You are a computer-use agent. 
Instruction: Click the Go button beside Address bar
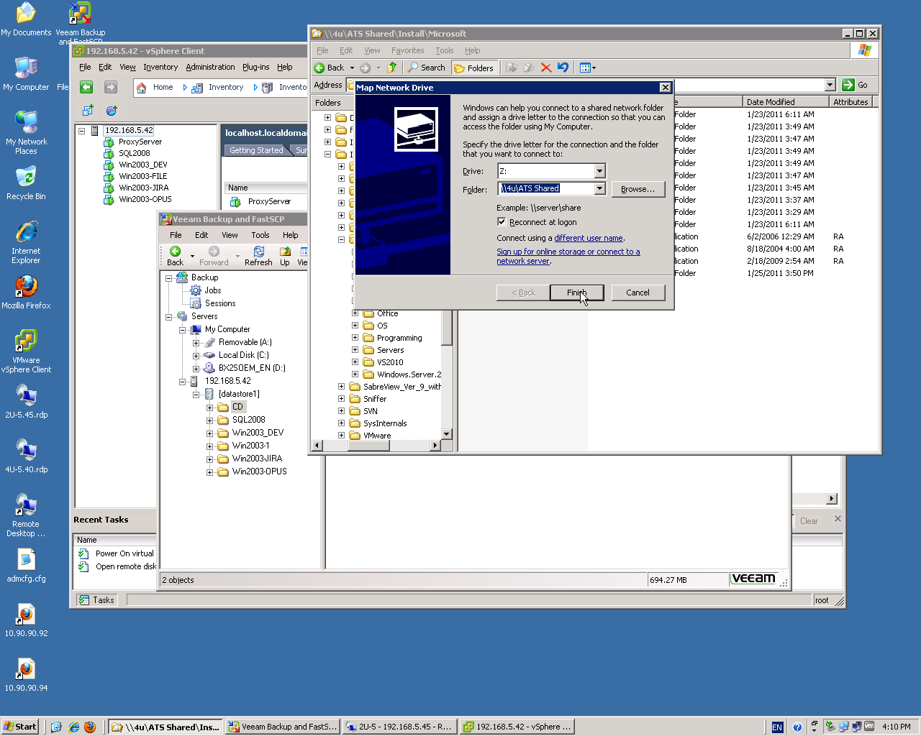(856, 85)
